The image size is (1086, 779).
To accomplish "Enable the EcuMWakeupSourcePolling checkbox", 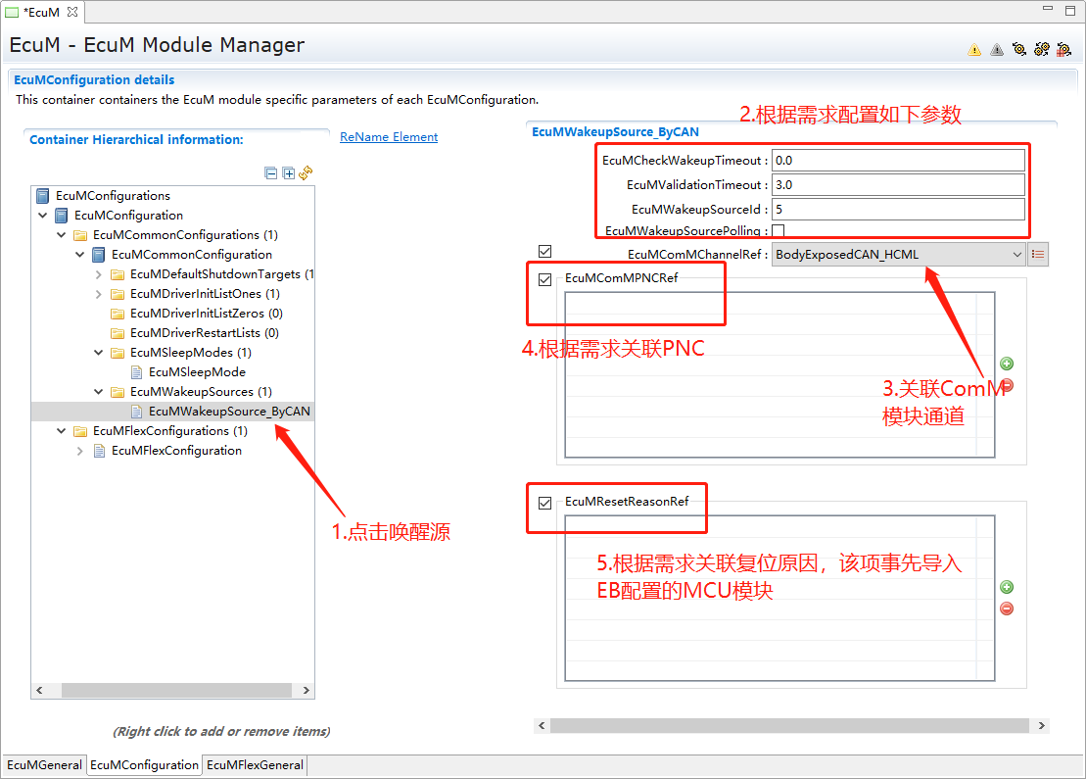I will [x=779, y=231].
